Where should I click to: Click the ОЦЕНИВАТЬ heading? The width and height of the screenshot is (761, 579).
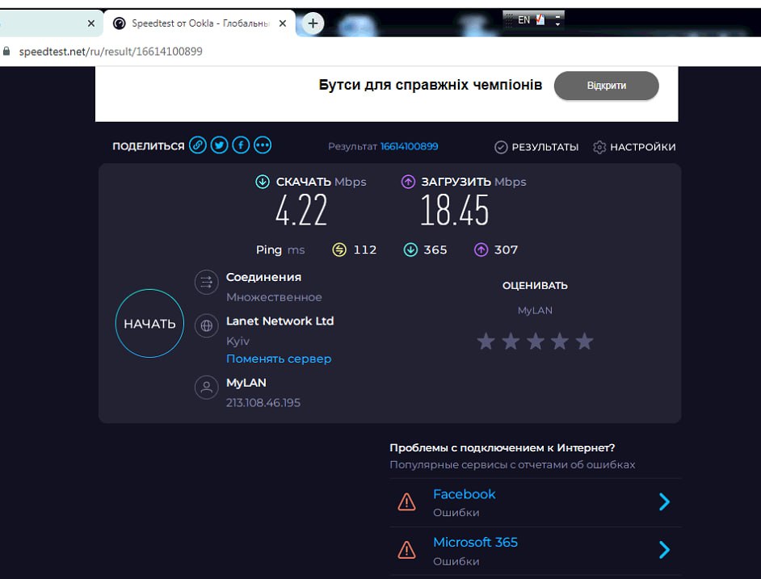coord(535,285)
